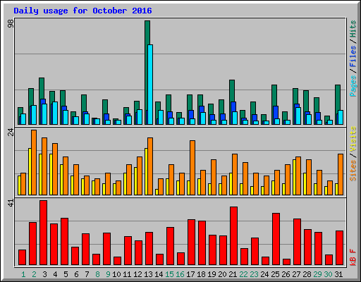This screenshot has height=282, width=361.
Task: Click the chart title 'Daily usage for October 2016'
Action: tap(82, 11)
